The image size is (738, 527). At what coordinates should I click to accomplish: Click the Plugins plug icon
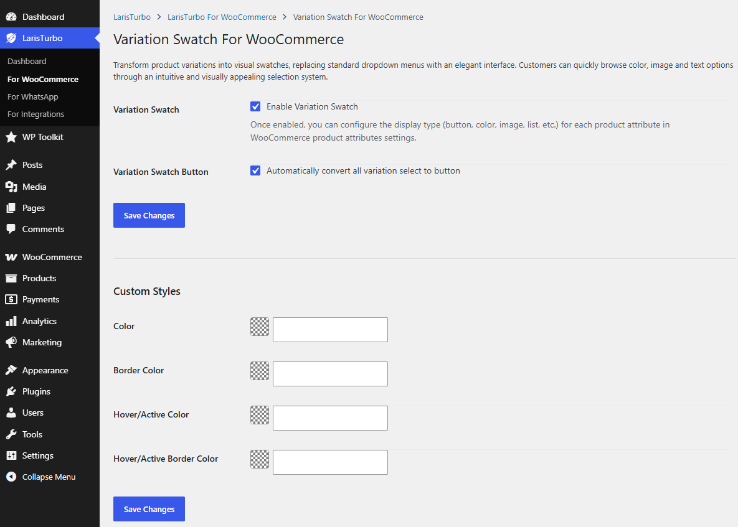[11, 391]
